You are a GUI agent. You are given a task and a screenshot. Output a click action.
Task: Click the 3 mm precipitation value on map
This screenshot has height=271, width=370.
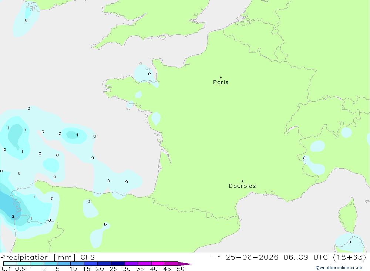point(13,216)
